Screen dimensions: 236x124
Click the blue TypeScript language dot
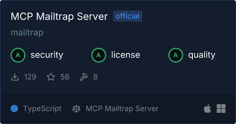point(14,108)
